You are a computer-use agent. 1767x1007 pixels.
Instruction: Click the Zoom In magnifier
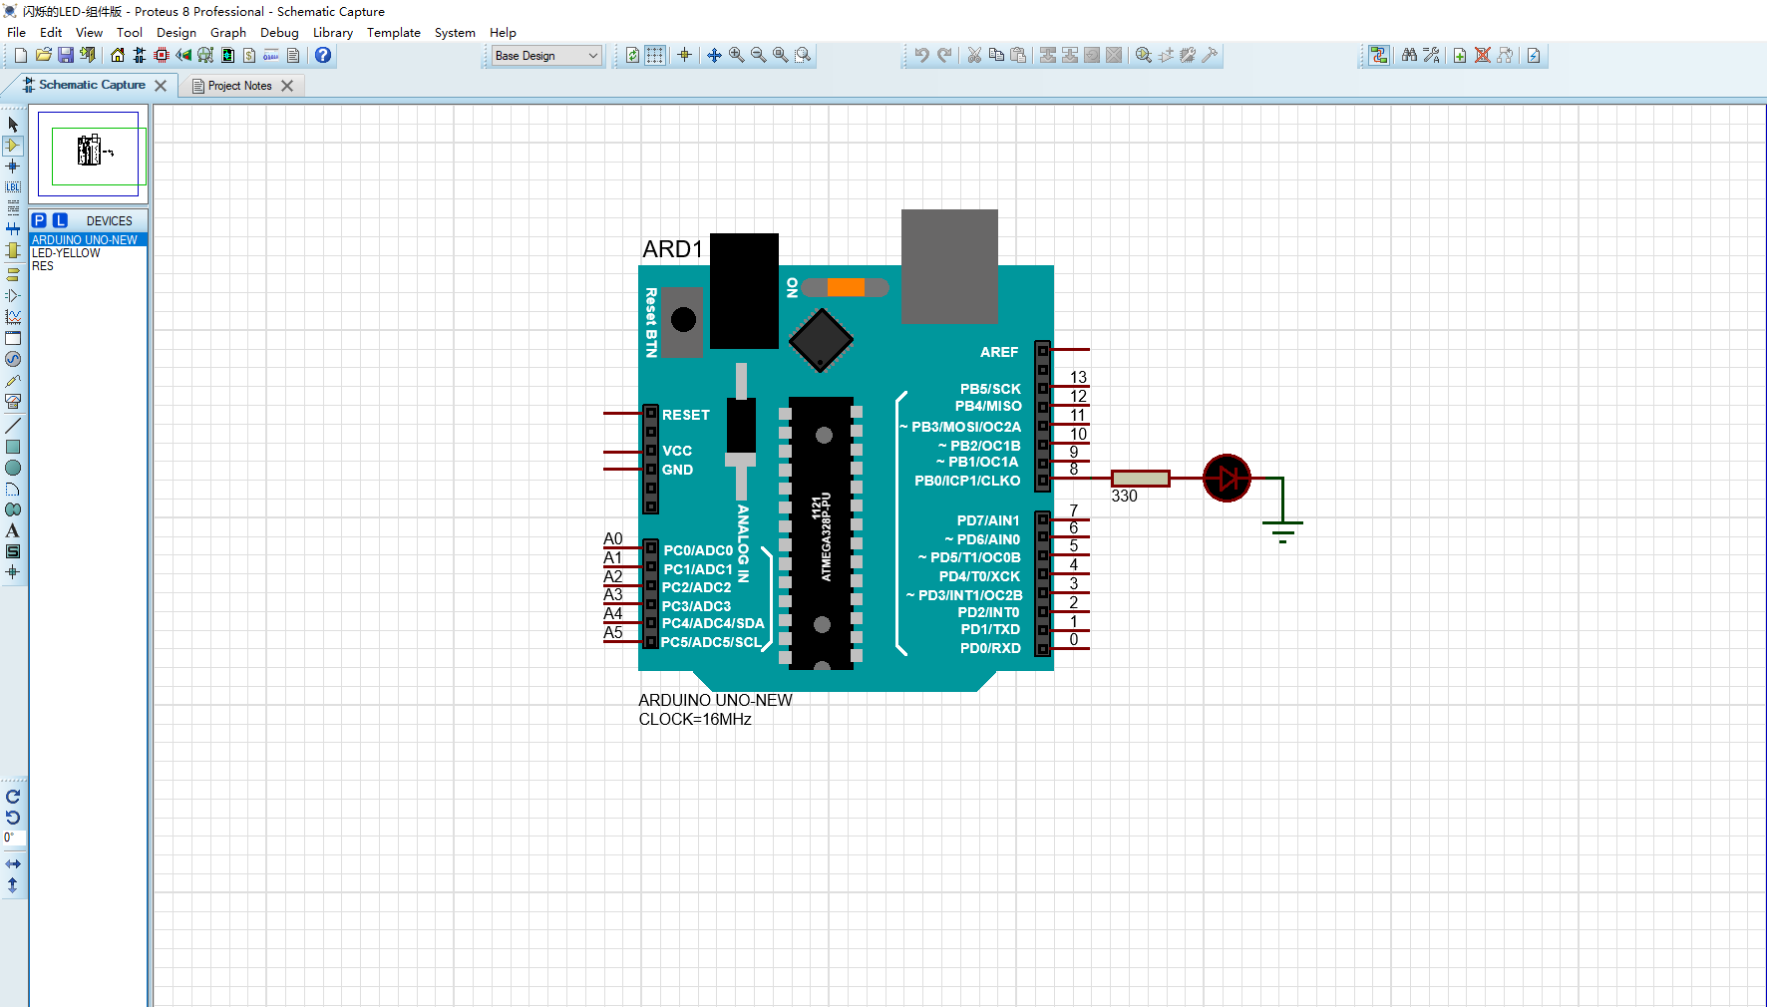[736, 56]
